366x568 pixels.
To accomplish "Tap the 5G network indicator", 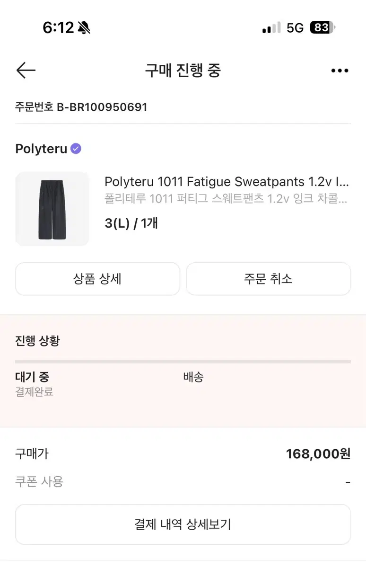I will [295, 28].
